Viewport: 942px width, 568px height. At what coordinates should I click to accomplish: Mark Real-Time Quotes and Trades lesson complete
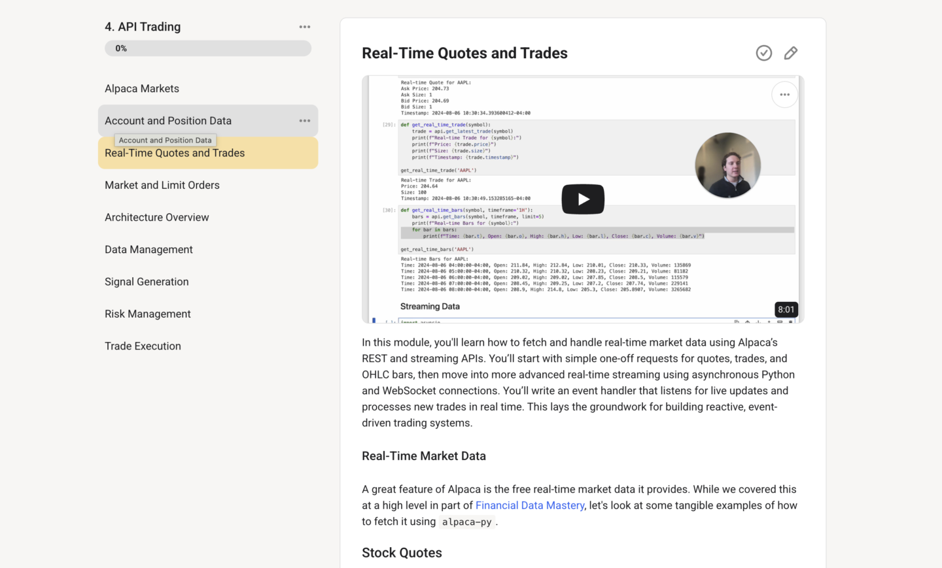[764, 53]
